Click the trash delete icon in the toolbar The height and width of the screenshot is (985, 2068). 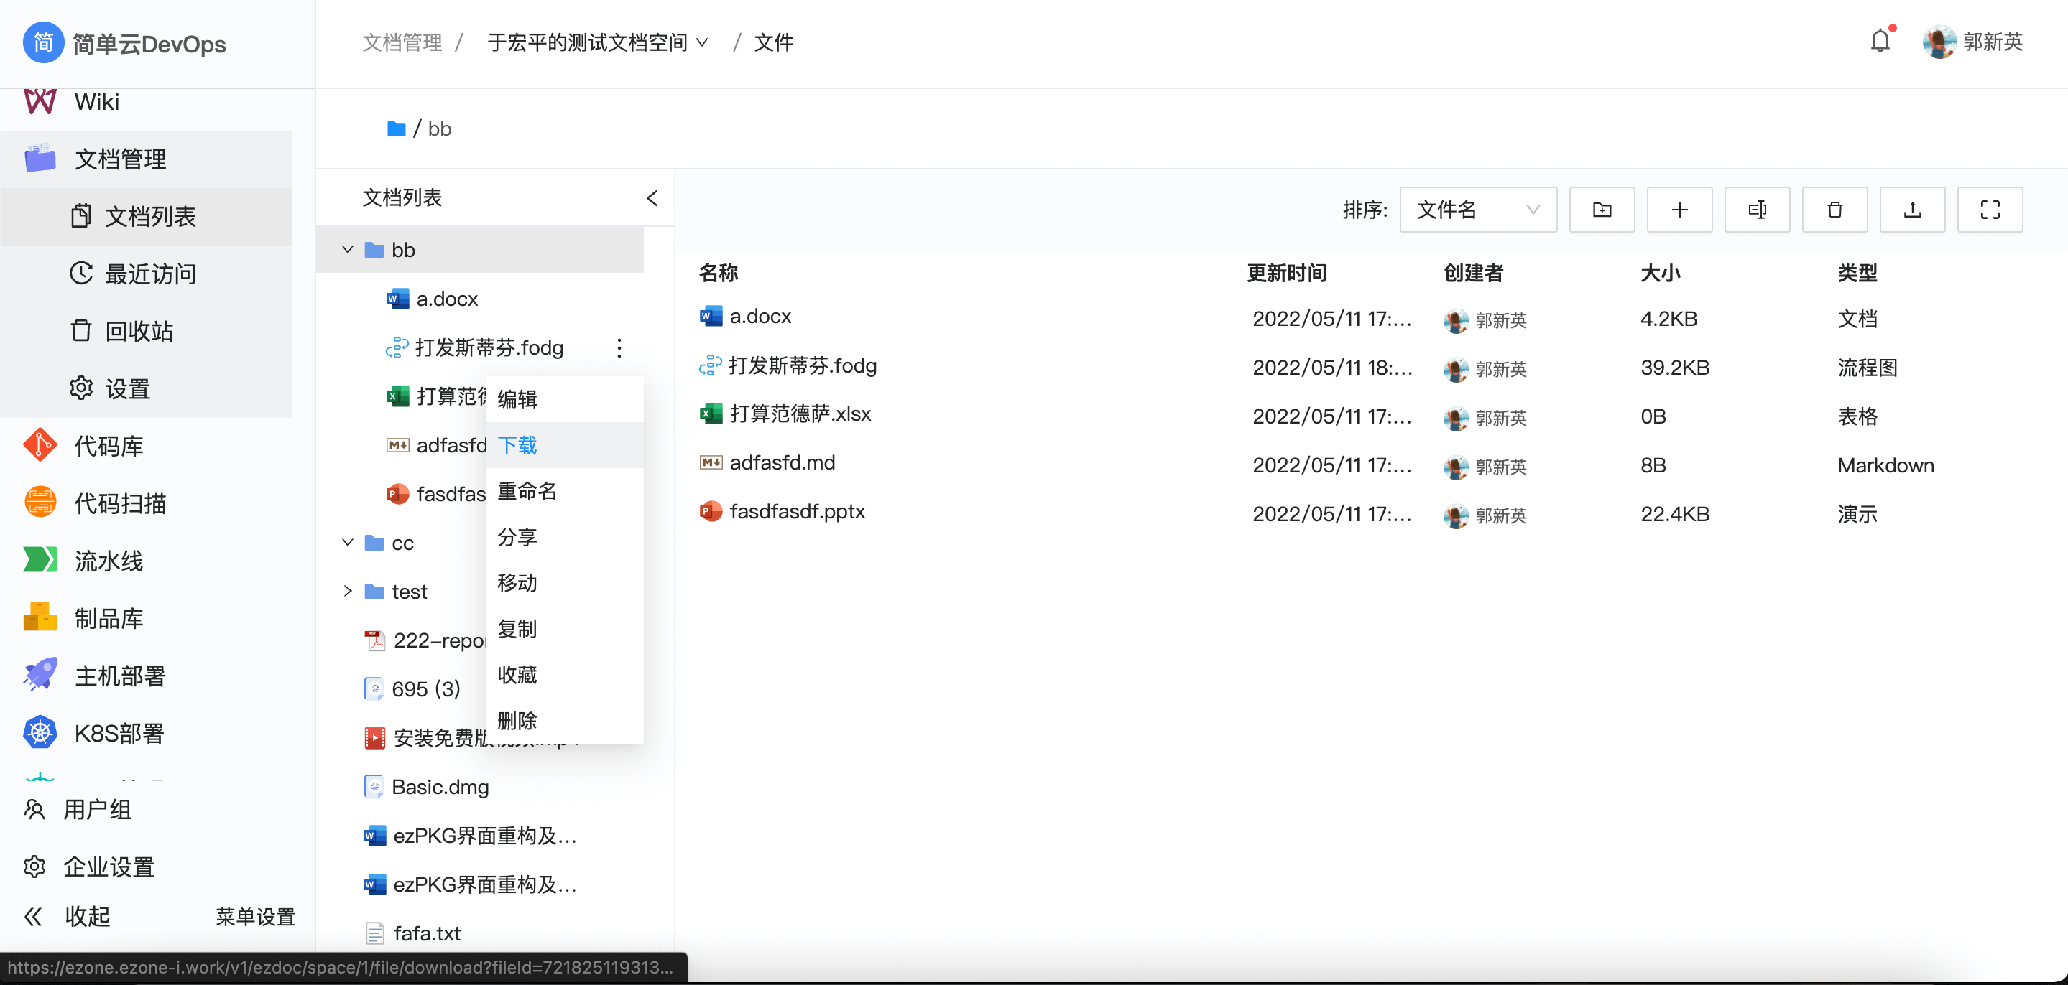click(x=1834, y=210)
